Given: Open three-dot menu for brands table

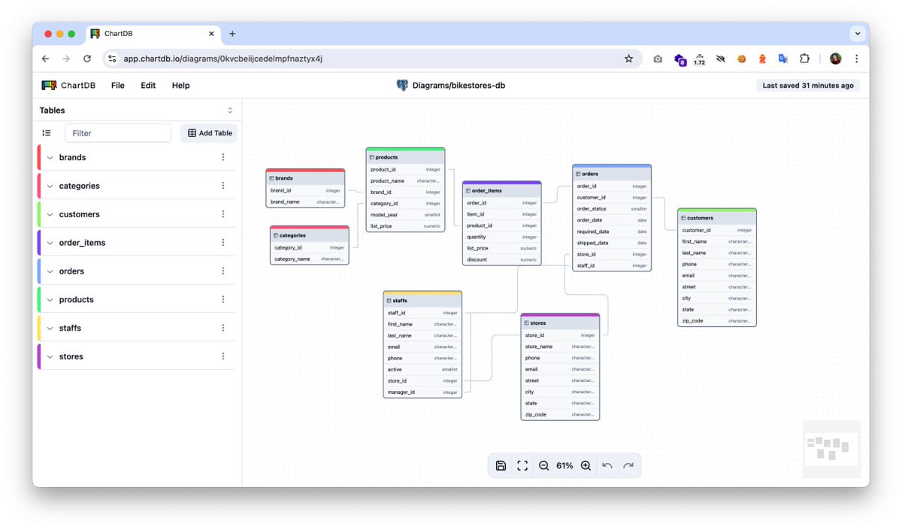Looking at the screenshot, I should pos(223,157).
